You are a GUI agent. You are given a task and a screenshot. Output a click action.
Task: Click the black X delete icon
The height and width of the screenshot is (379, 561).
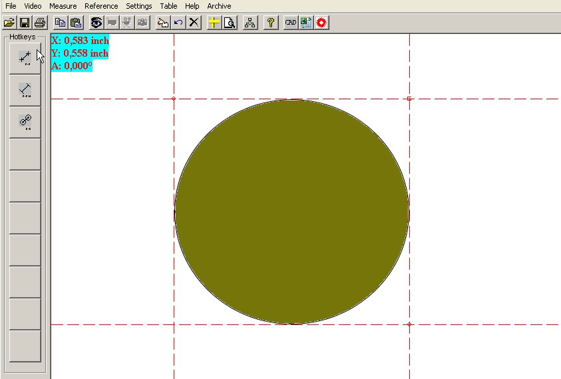pyautogui.click(x=194, y=23)
